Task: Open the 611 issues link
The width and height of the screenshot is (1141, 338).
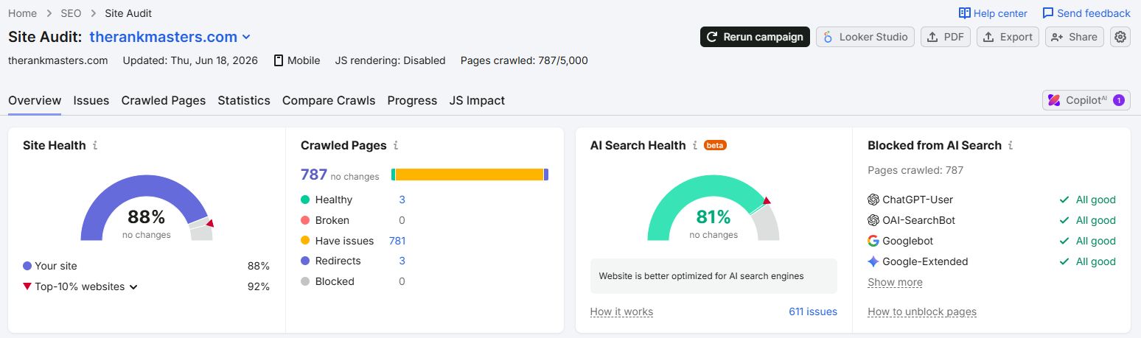Action: pos(813,311)
